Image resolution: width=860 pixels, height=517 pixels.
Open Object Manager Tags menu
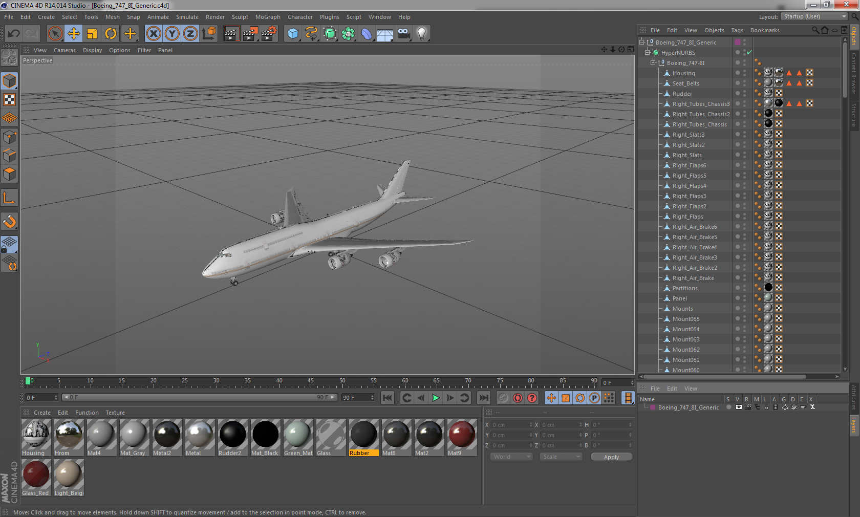pos(737,30)
